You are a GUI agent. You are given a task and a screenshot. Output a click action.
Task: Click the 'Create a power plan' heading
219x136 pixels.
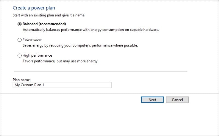point(34,8)
